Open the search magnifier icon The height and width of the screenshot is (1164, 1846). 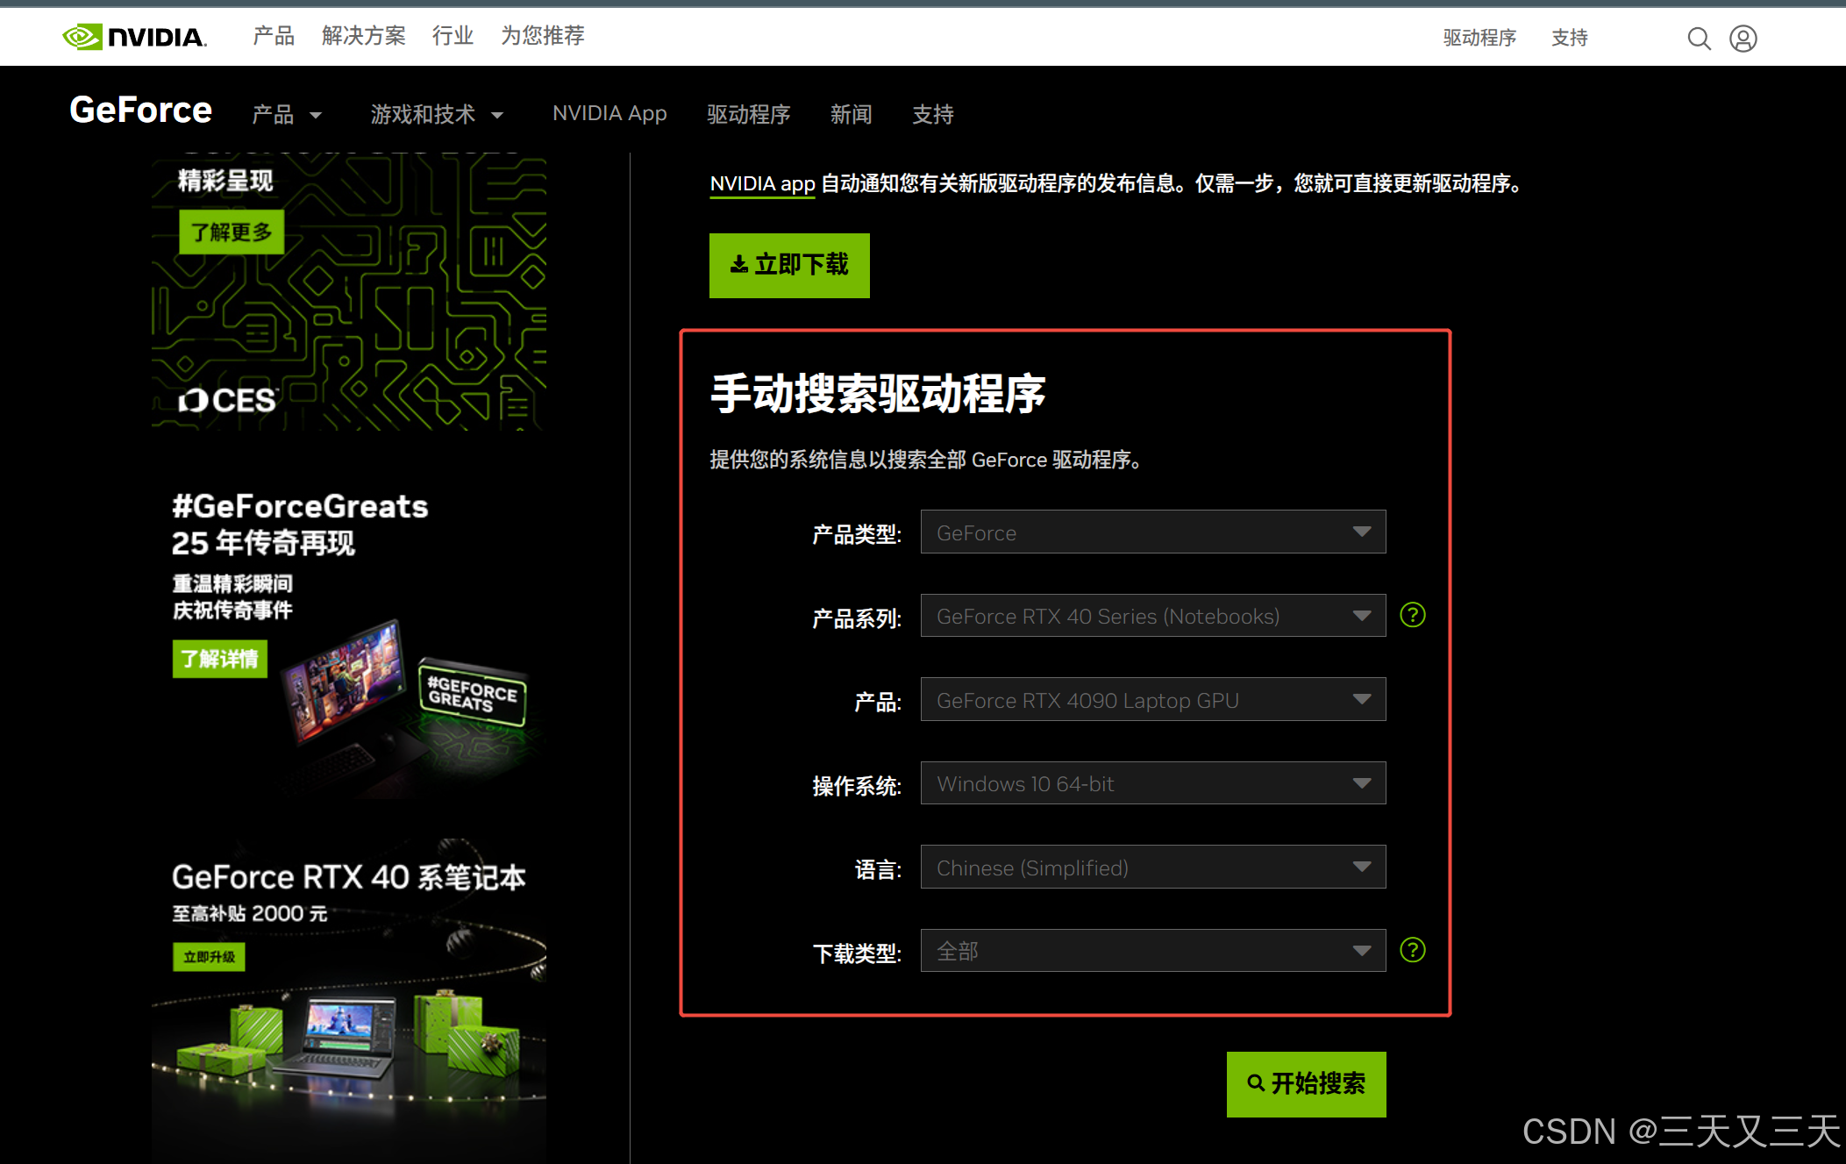point(1699,39)
